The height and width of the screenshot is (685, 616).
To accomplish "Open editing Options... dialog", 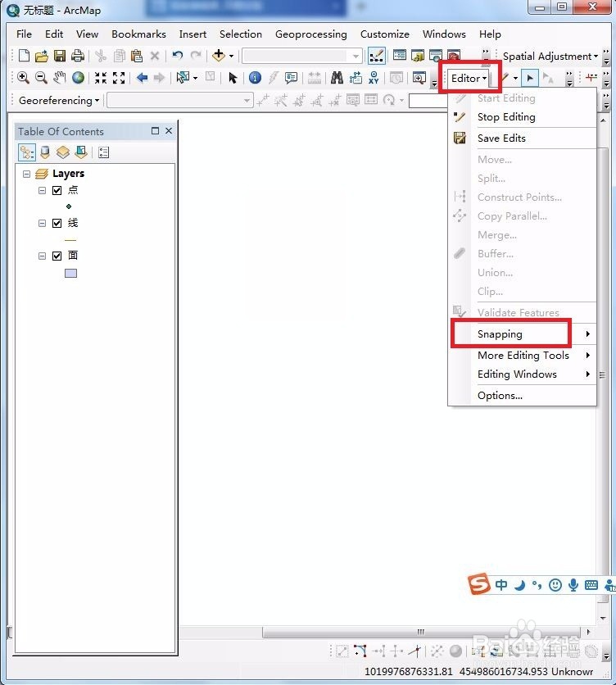I will tap(522, 396).
